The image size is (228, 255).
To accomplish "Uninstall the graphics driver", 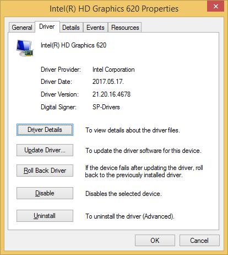I will click(45, 216).
